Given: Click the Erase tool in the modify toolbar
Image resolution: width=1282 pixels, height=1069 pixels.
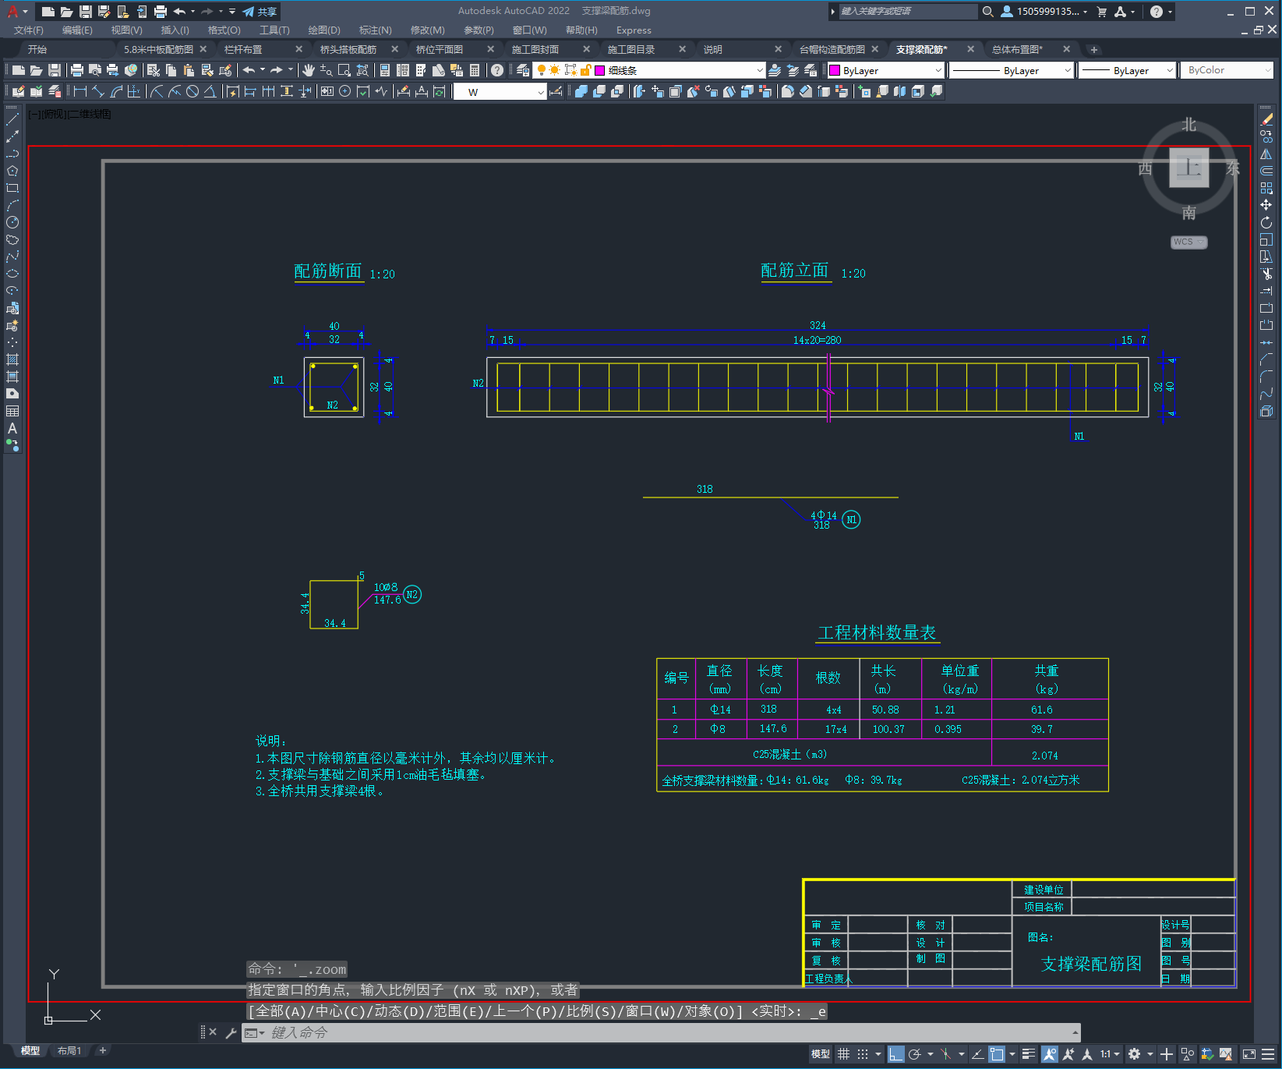Looking at the screenshot, I should pyautogui.click(x=1266, y=119).
